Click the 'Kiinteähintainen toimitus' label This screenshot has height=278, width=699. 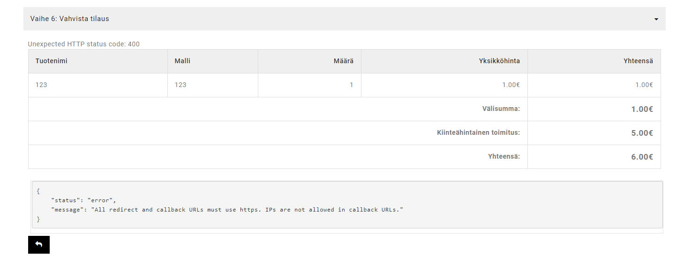point(479,132)
